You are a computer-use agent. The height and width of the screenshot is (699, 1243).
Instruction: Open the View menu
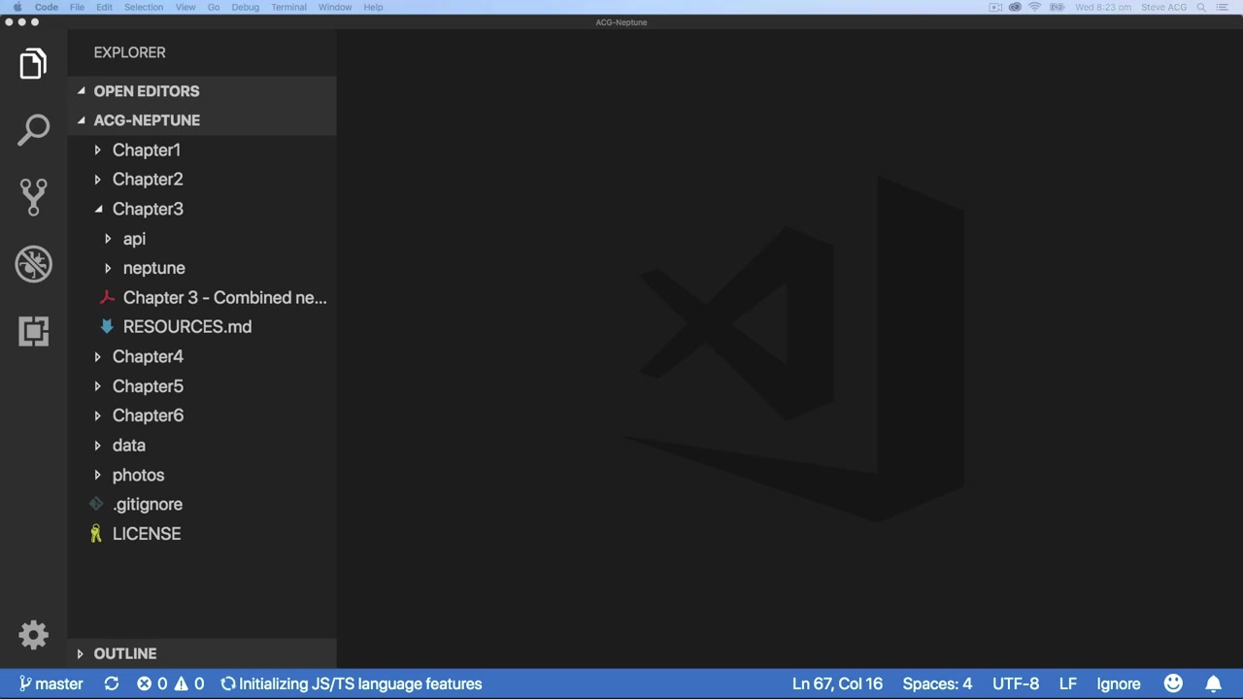pyautogui.click(x=185, y=7)
